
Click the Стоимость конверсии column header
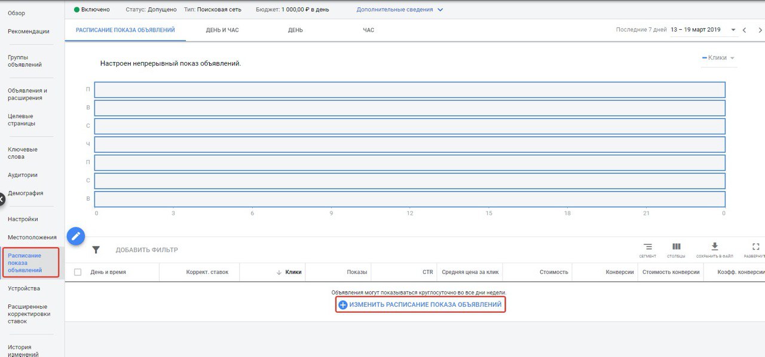[x=671, y=272]
